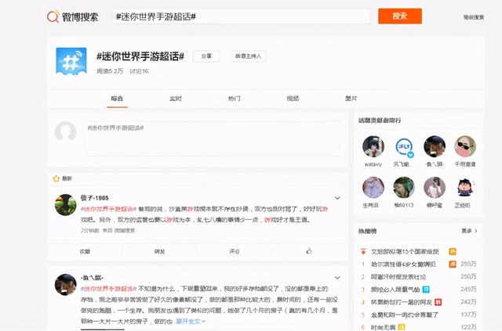Open 更多 to see more hot searches
The image size is (502, 331).
click(469, 231)
